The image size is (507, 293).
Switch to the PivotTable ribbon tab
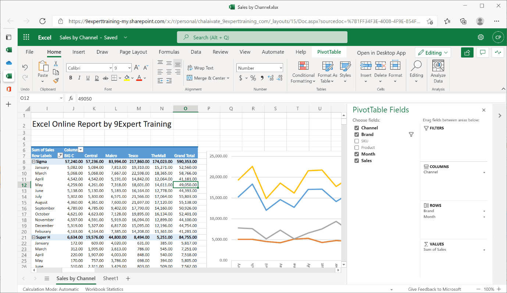(329, 51)
